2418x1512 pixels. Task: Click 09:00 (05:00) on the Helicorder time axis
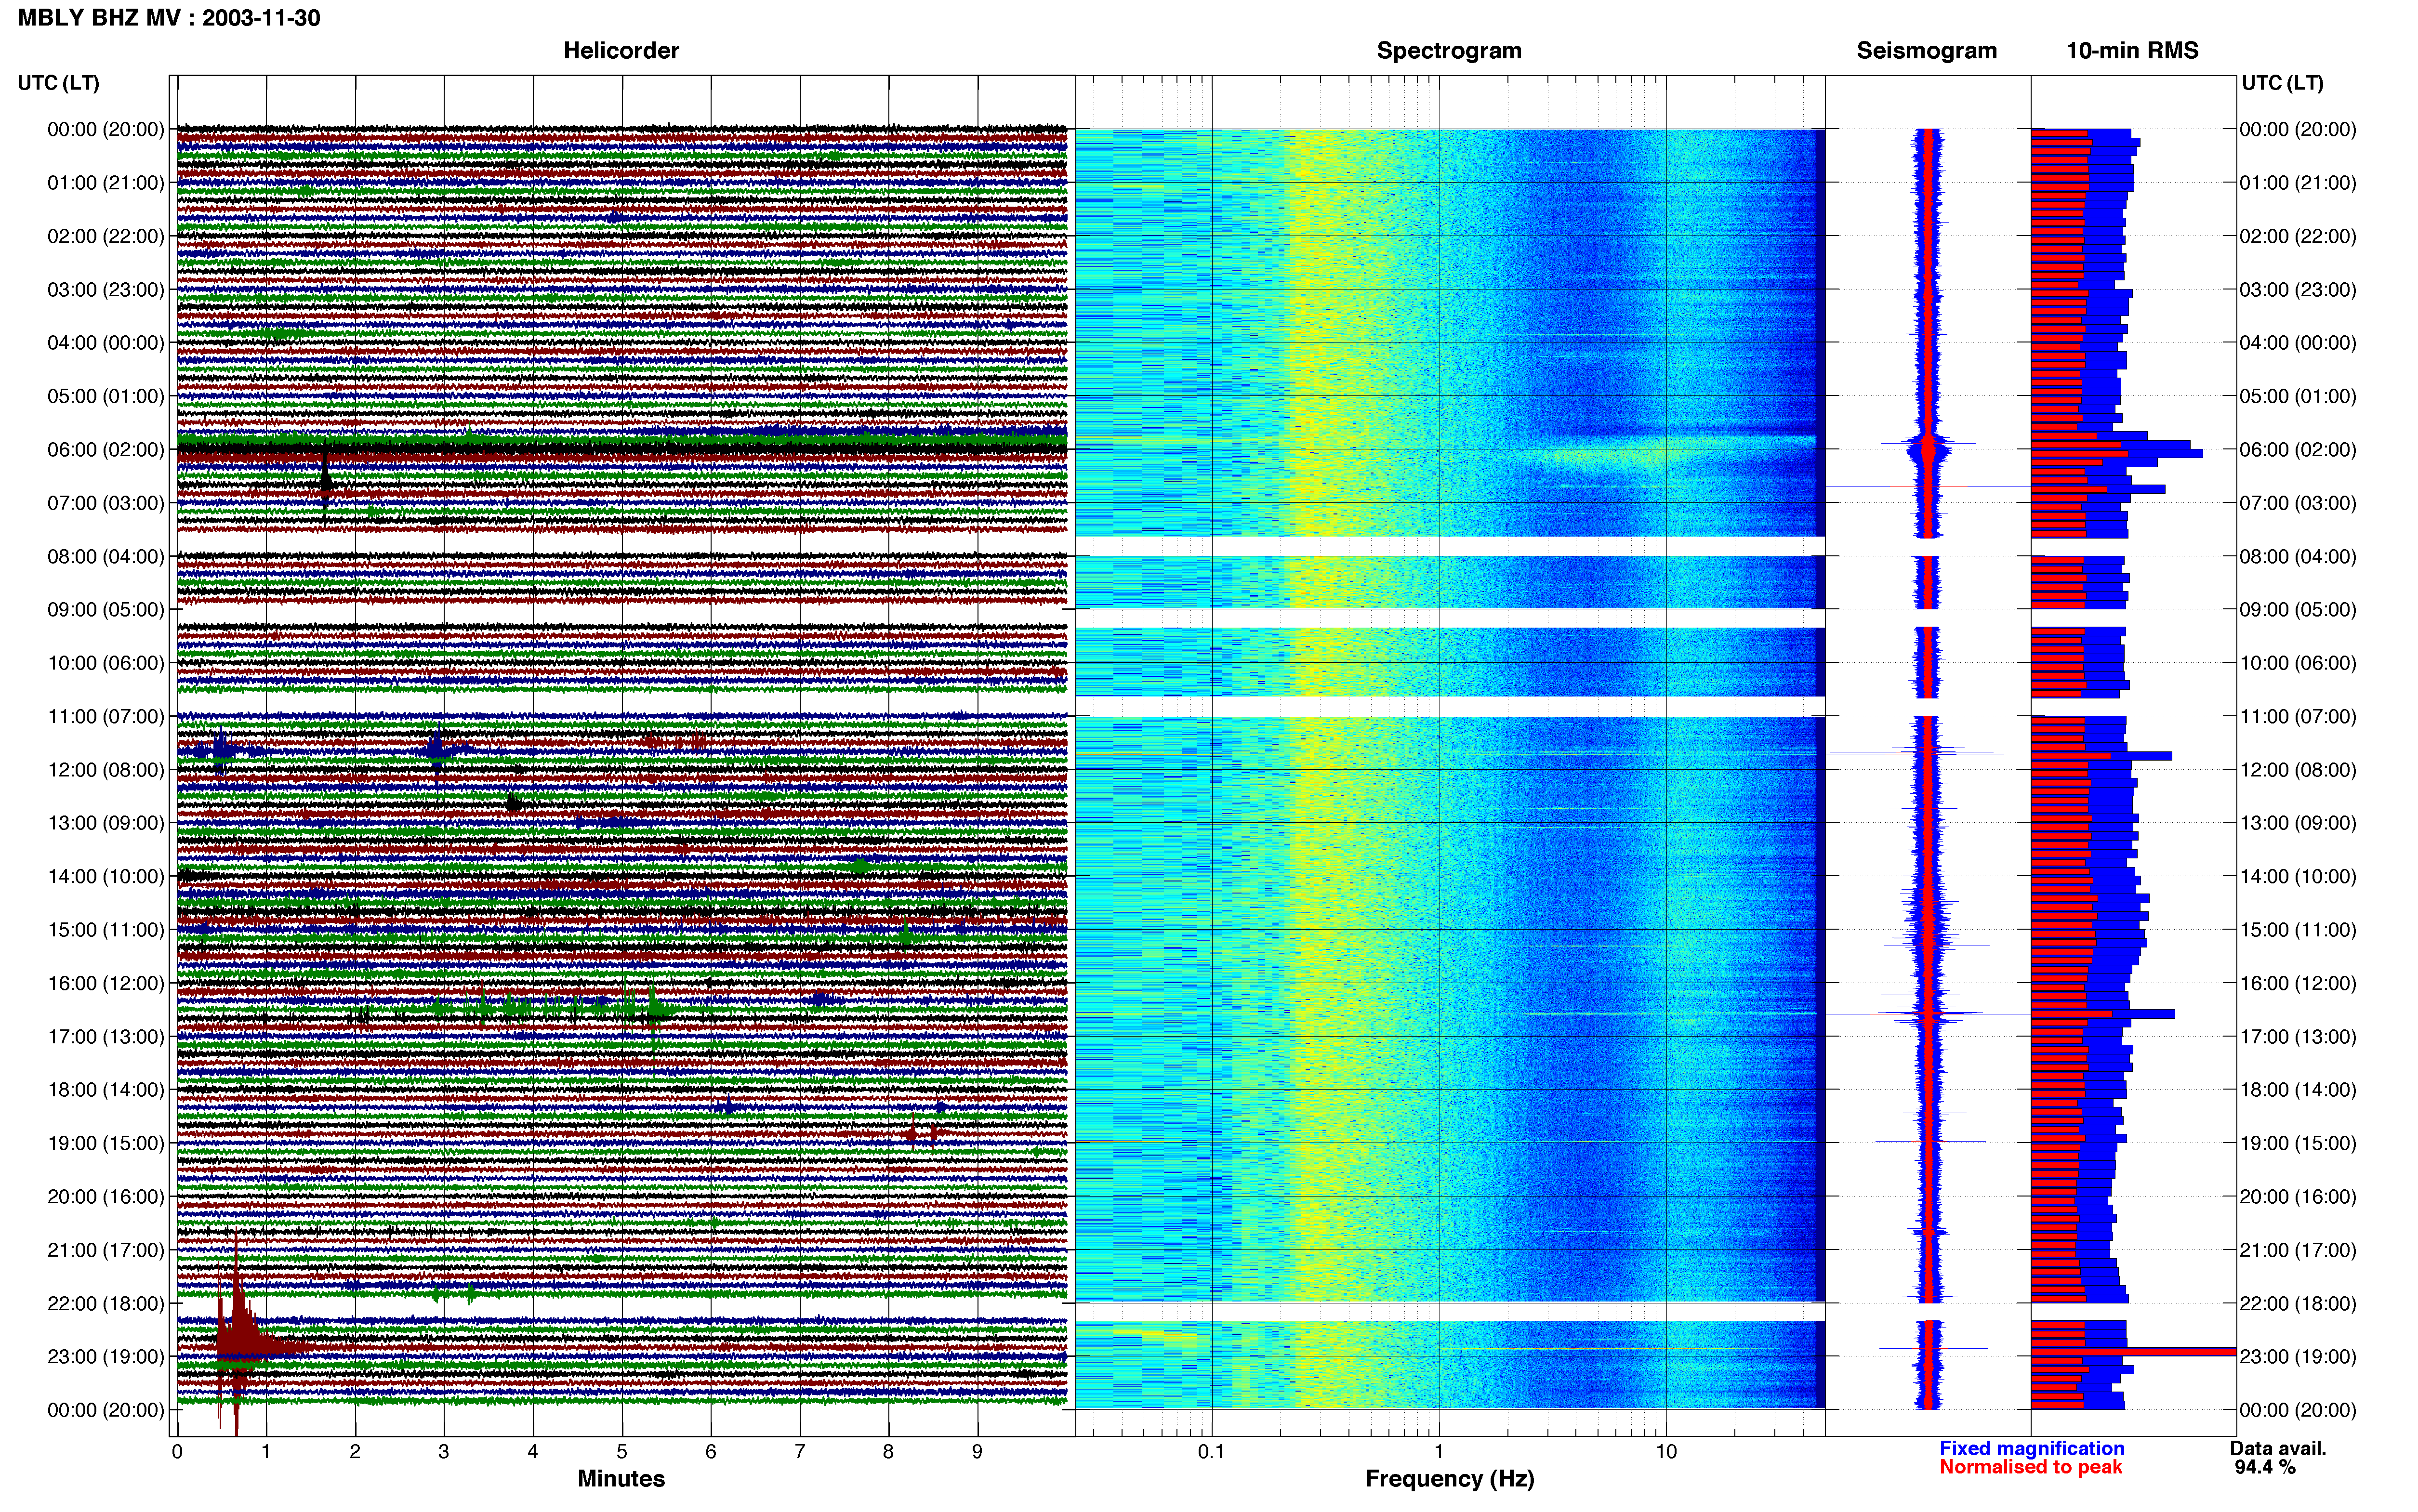pos(106,610)
